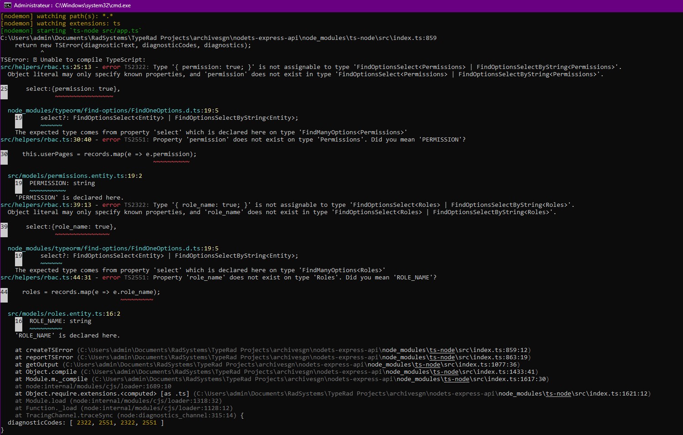Click the cmd.exe icon in title bar
683x435 pixels.
tap(7, 5)
